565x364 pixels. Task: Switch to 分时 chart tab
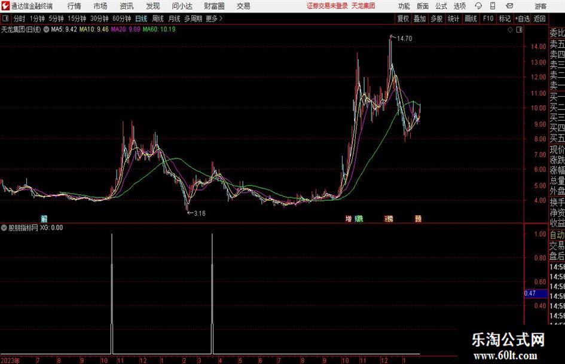tap(19, 19)
